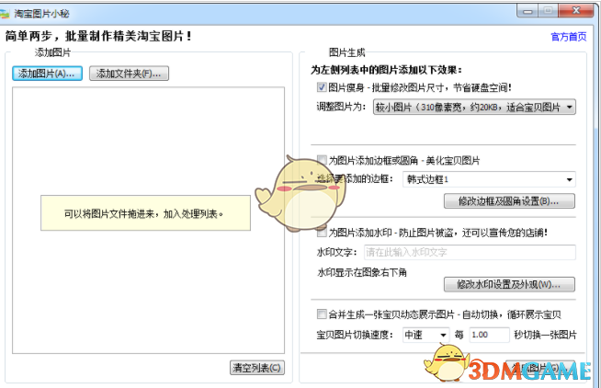
Task: Check 合并生成一张宝贝动态展示图片 option
Action: 323,314
